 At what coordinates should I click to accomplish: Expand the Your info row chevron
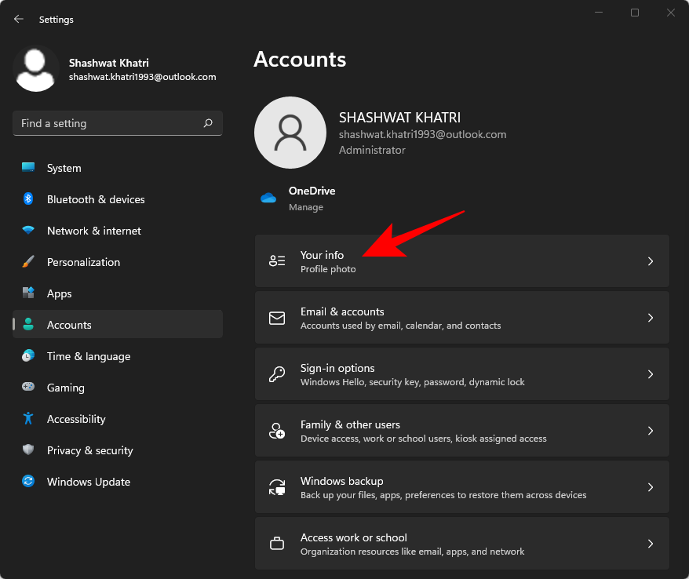click(651, 261)
